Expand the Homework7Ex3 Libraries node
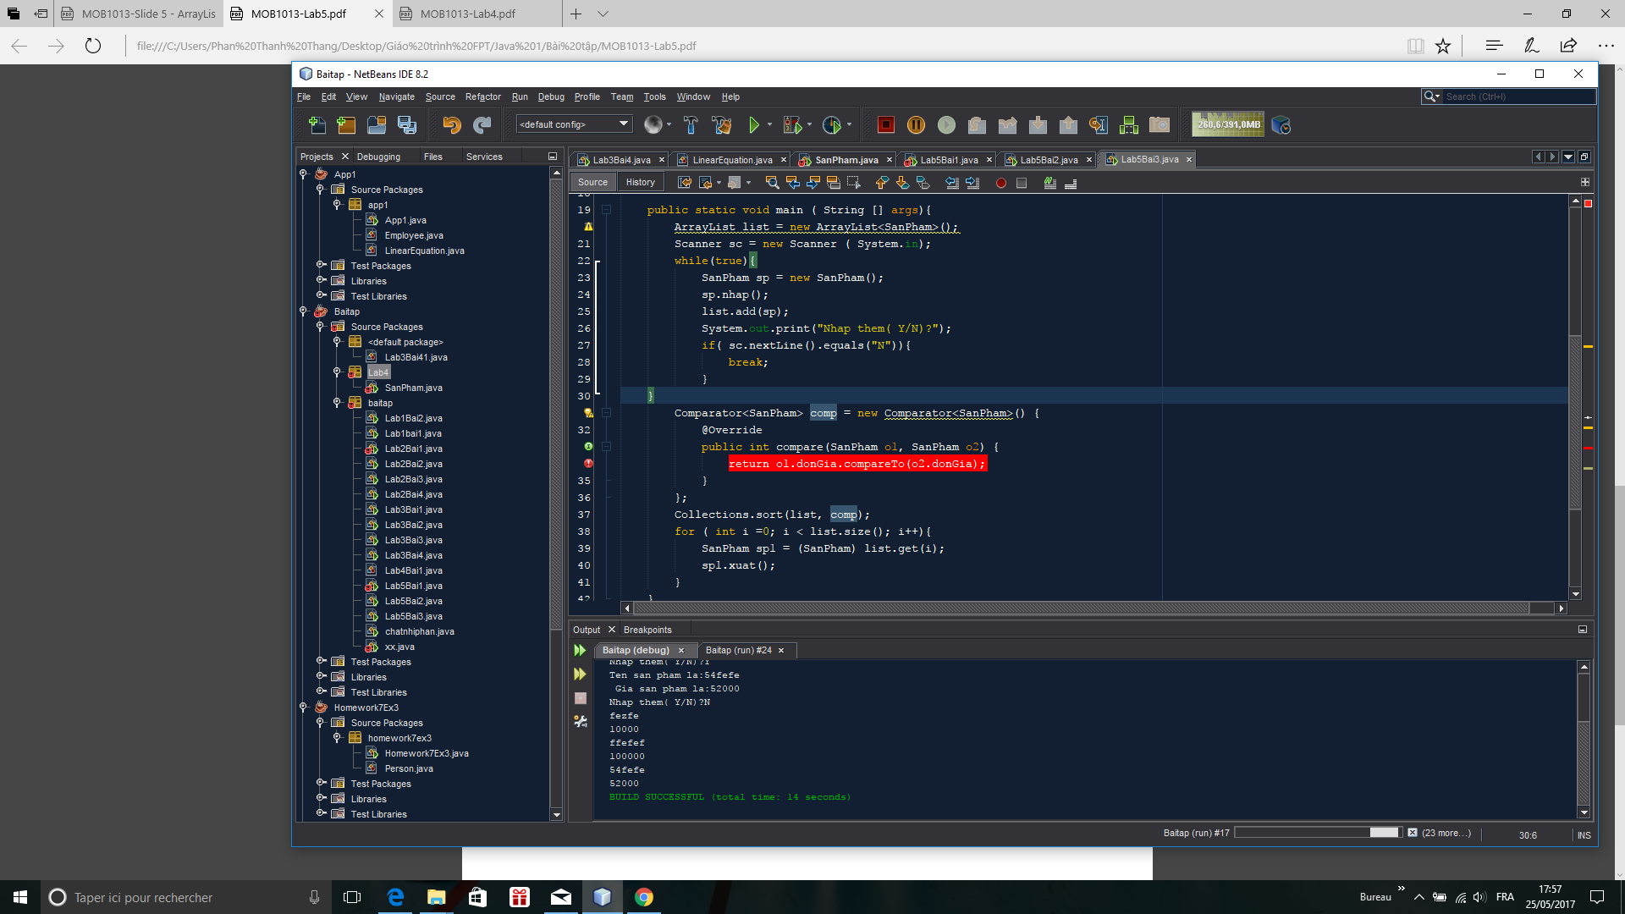Viewport: 1625px width, 914px height. (x=321, y=798)
